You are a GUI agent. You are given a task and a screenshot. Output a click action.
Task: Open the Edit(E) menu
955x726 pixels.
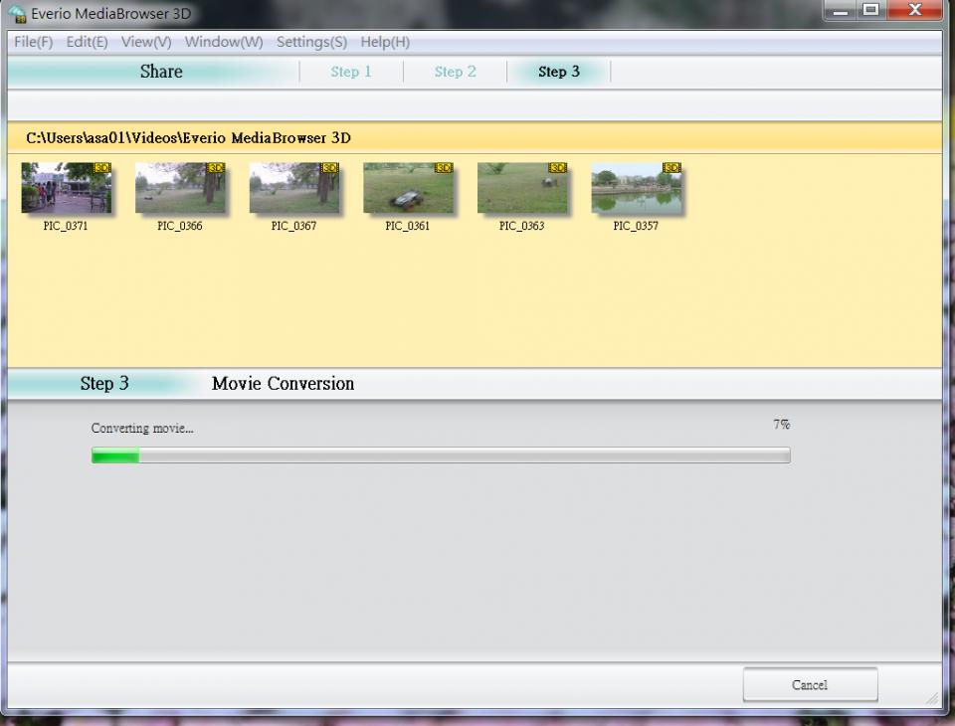(x=88, y=42)
